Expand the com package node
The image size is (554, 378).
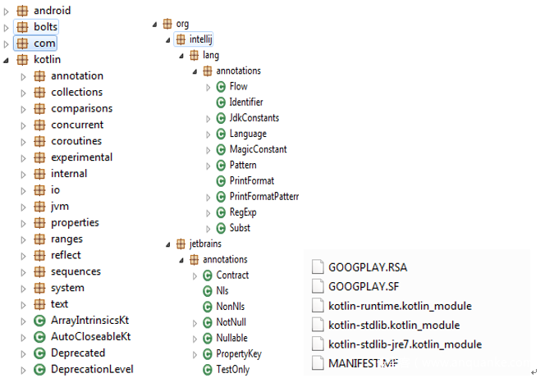point(7,43)
